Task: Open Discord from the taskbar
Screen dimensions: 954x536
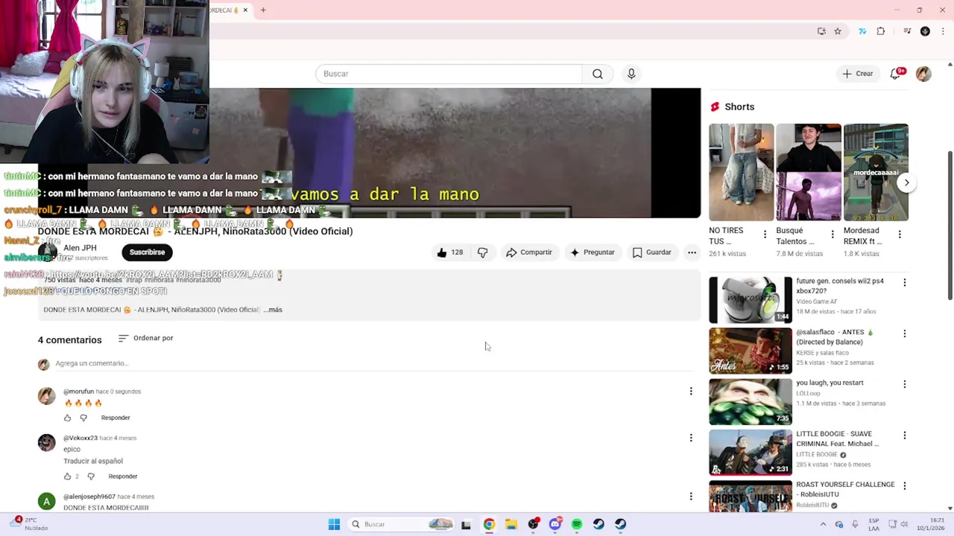Action: tap(555, 524)
